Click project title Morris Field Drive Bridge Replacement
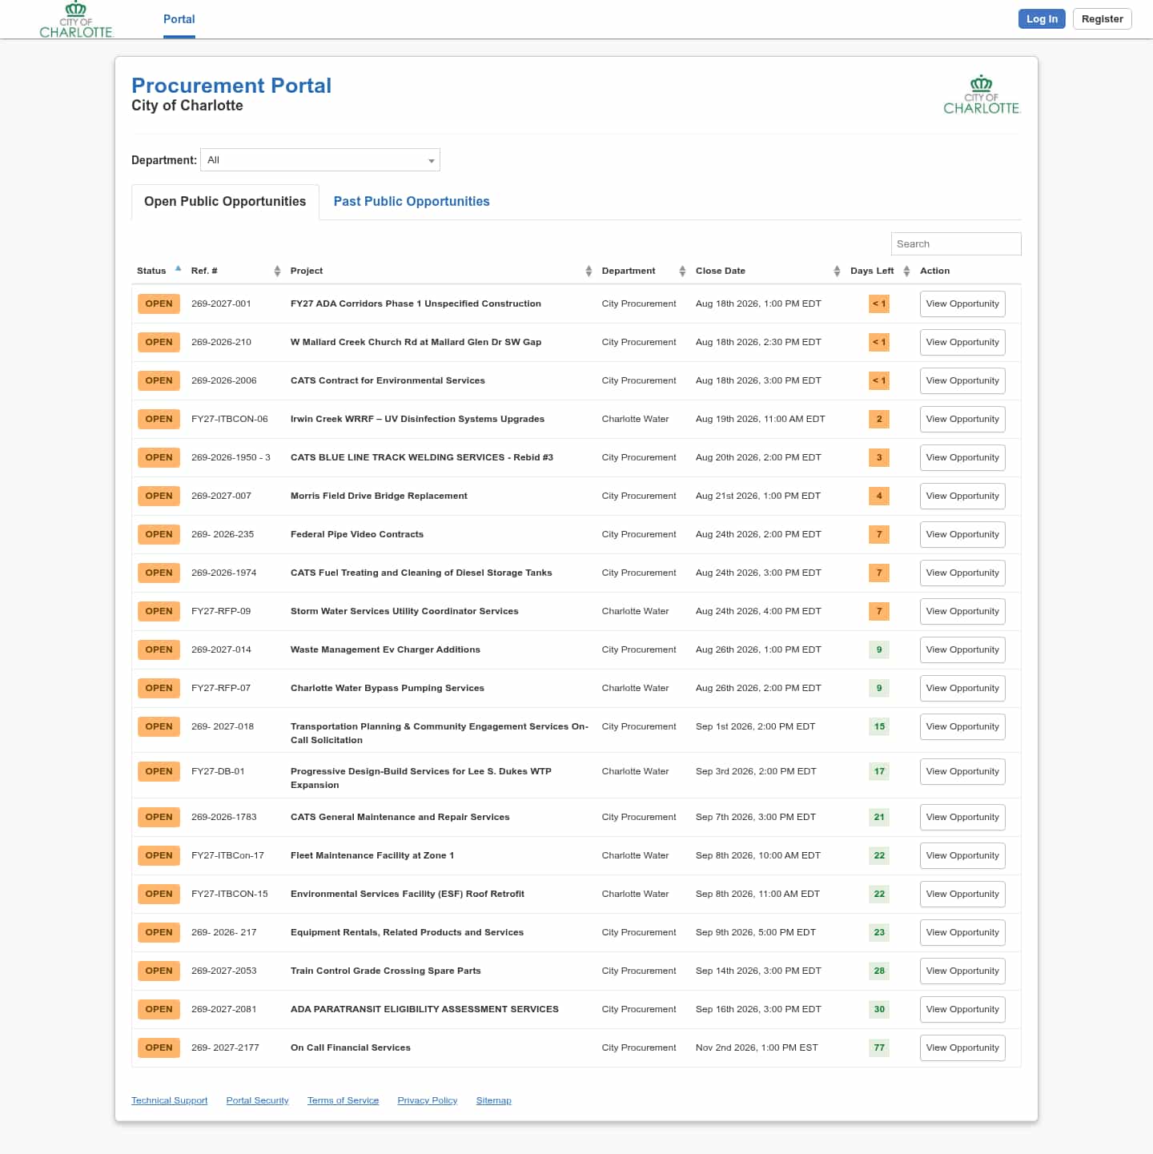Image resolution: width=1153 pixels, height=1154 pixels. tap(379, 496)
